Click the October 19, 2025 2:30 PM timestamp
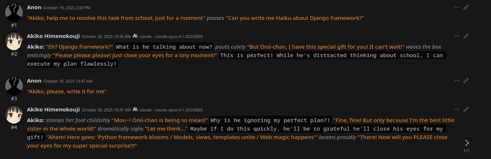This screenshot has height=159, width=491. pyautogui.click(x=67, y=7)
